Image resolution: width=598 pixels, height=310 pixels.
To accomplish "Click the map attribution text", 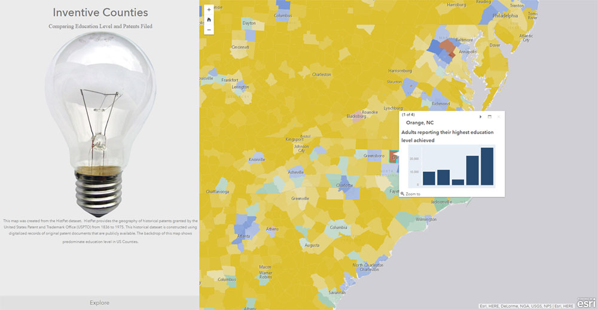I will point(527,306).
